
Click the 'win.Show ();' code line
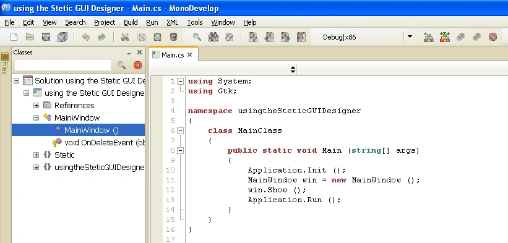pos(277,190)
